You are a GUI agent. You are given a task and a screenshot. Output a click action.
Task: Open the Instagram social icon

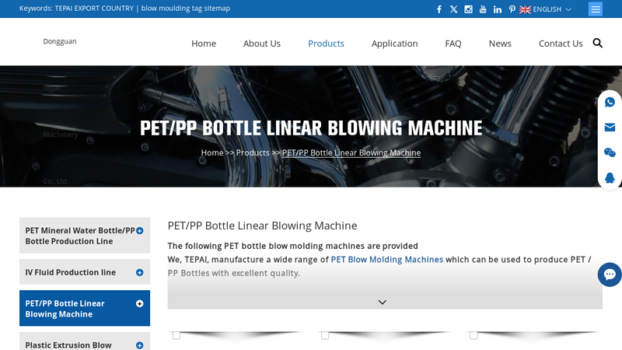point(469,9)
